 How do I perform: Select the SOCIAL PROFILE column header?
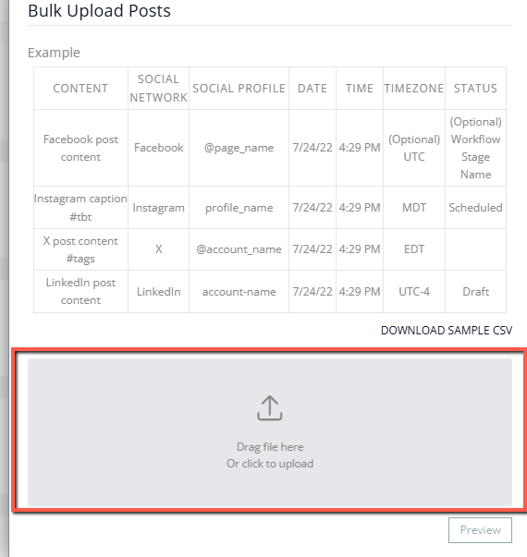(x=239, y=88)
